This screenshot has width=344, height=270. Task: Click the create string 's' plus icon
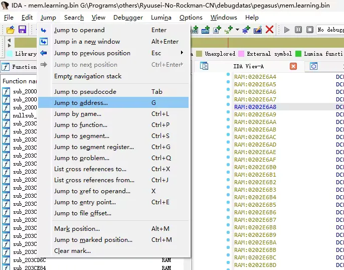(231, 30)
